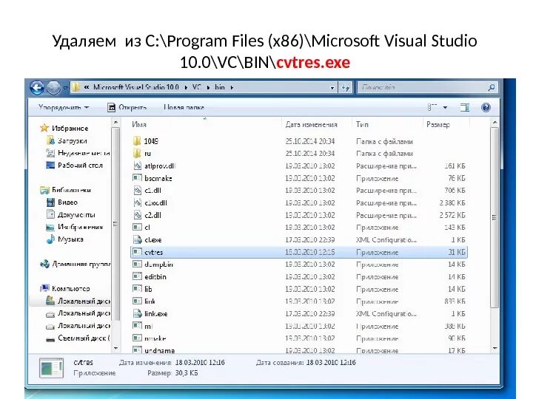Screen dimensions: 533x399
Task: Select the 1049 folder icon
Action: pos(137,141)
